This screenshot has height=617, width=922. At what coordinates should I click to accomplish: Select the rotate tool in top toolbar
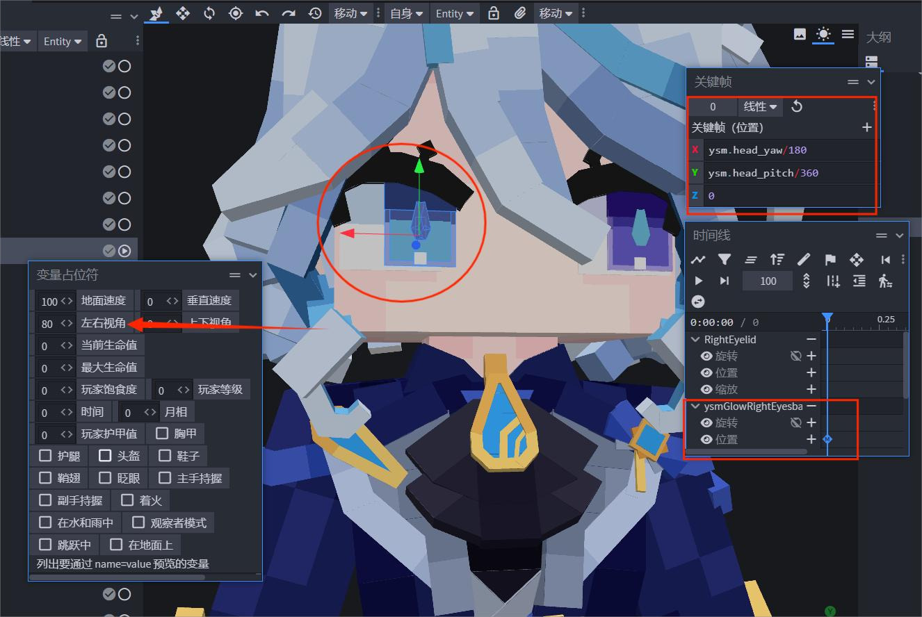pos(209,13)
